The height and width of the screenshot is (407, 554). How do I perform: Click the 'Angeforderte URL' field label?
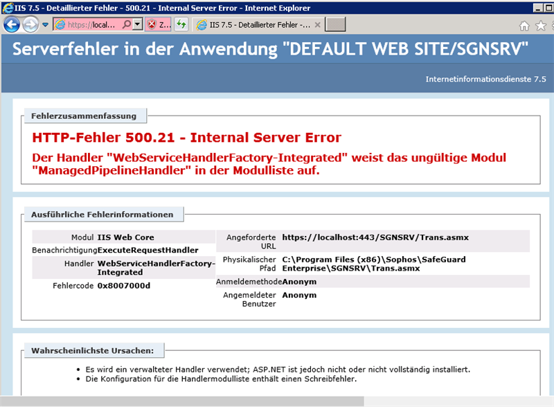[251, 242]
